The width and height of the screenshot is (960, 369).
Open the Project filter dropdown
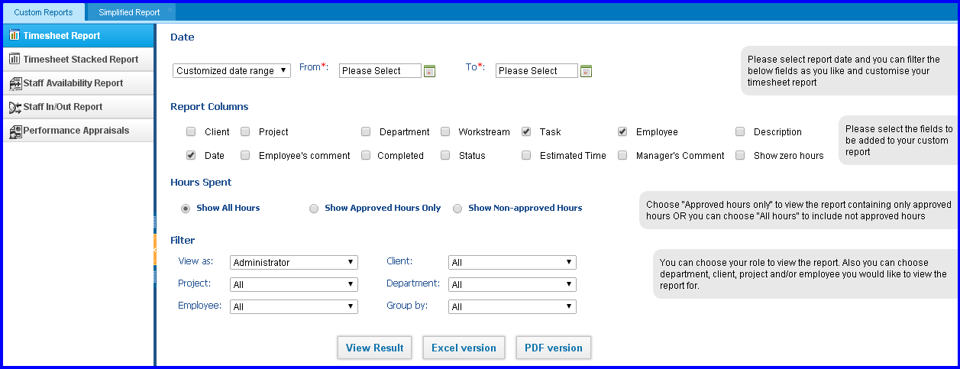coord(294,284)
